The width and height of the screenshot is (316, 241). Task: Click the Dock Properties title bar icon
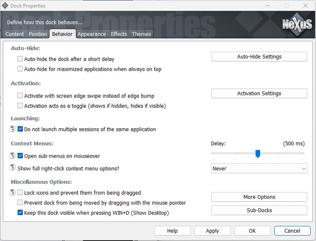pos(5,6)
